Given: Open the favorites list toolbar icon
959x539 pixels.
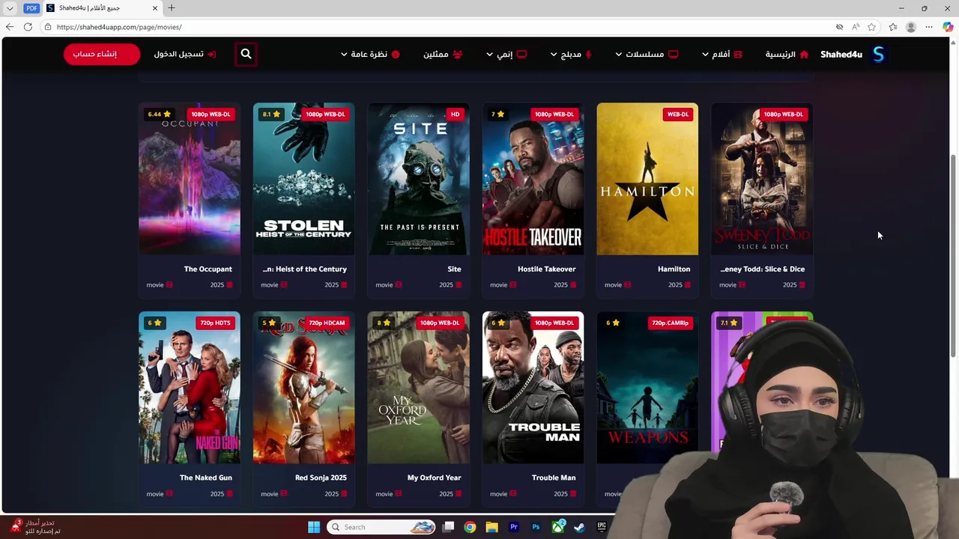Looking at the screenshot, I should coord(892,27).
